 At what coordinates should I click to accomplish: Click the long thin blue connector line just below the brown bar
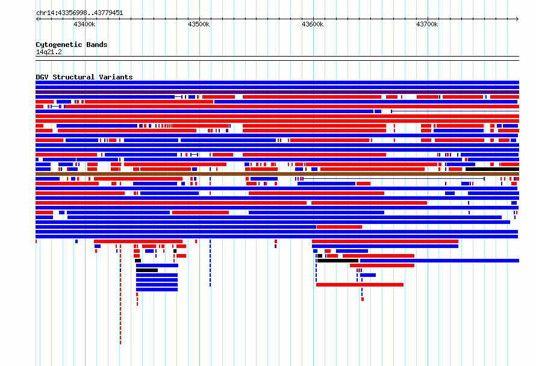click(x=393, y=179)
